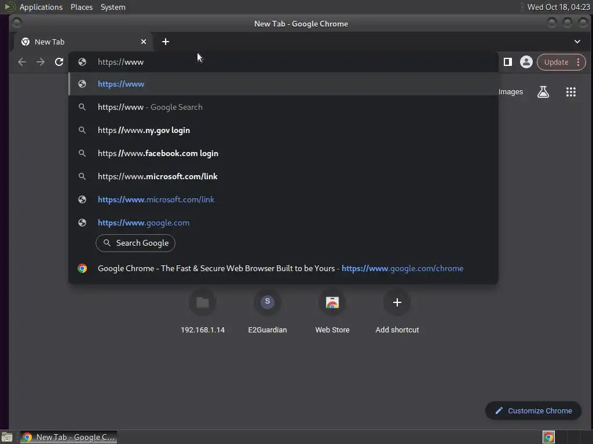Click the Search Google chip
This screenshot has height=444, width=593.
(x=136, y=243)
